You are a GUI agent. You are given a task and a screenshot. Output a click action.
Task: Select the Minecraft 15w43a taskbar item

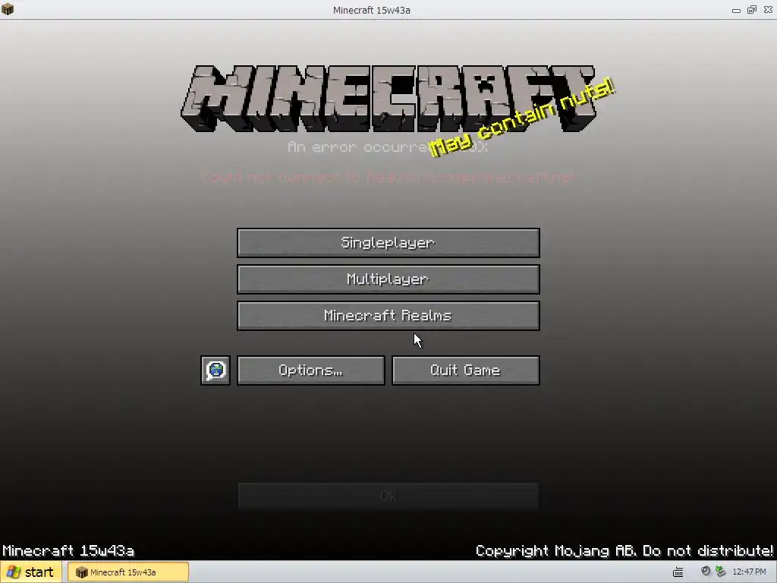[x=128, y=572]
